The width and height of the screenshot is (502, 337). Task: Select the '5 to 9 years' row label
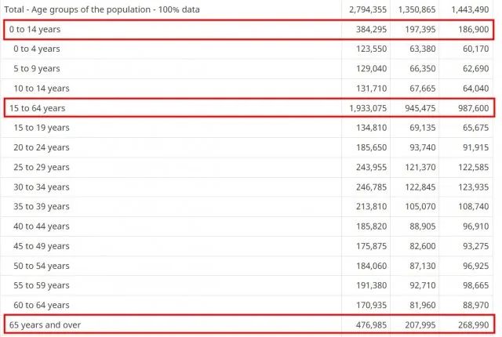(x=37, y=69)
